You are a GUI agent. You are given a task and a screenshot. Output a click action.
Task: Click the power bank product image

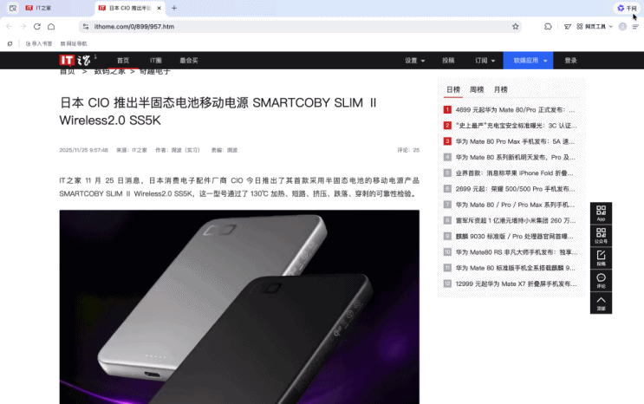[x=239, y=307]
